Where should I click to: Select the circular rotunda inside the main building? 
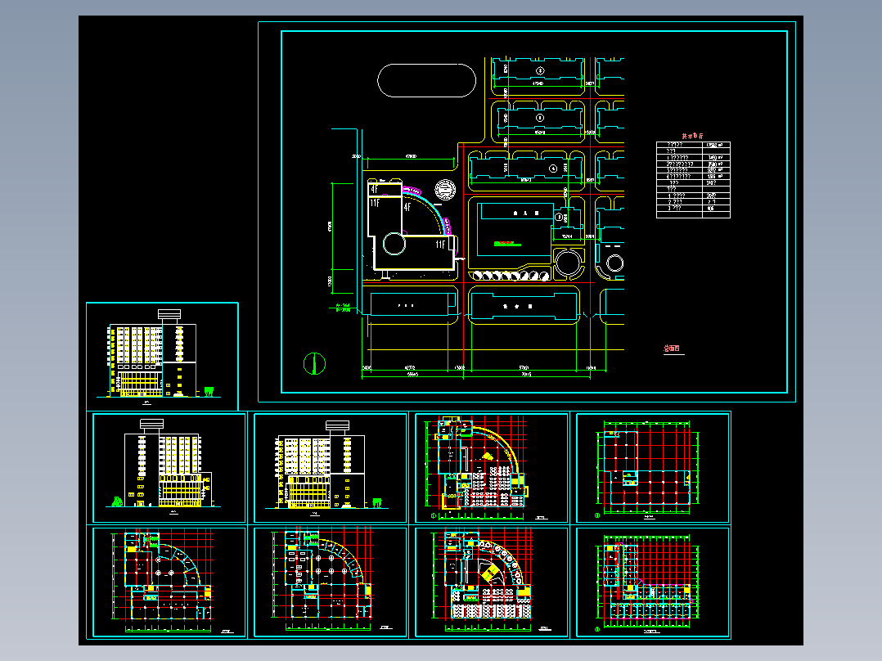pyautogui.click(x=394, y=244)
